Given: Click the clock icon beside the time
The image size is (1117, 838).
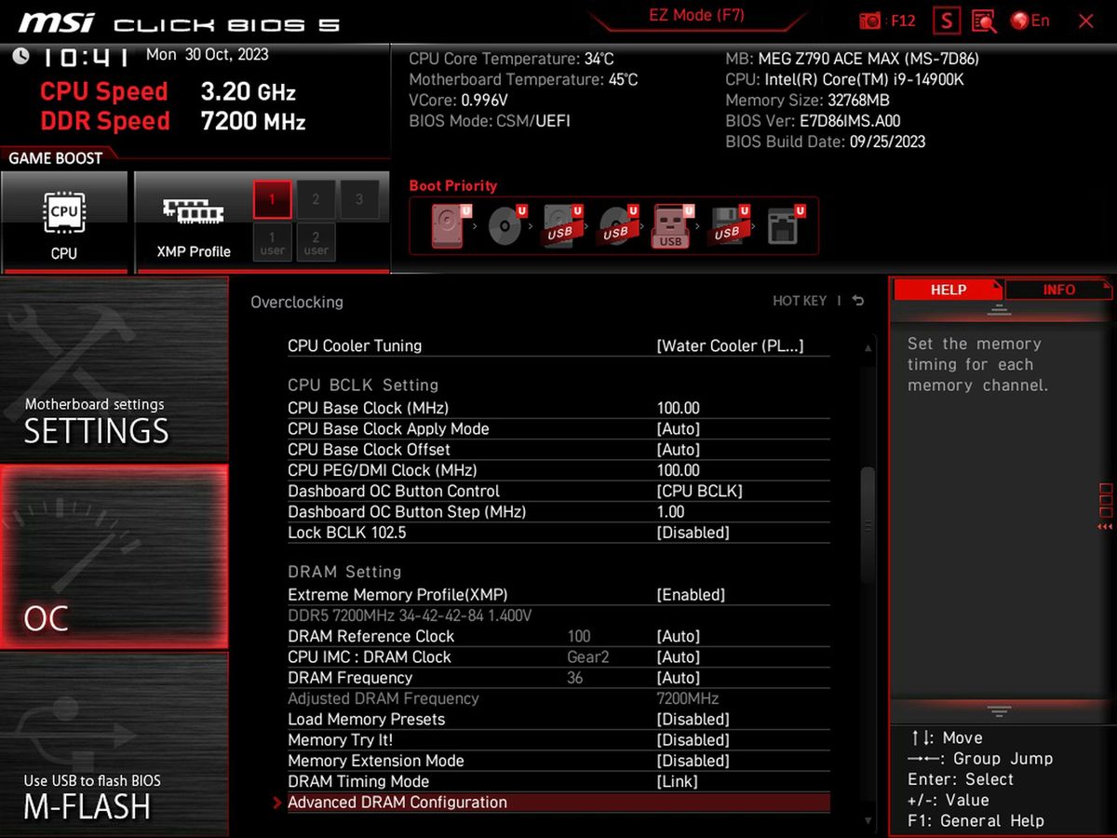Looking at the screenshot, I should [x=20, y=56].
